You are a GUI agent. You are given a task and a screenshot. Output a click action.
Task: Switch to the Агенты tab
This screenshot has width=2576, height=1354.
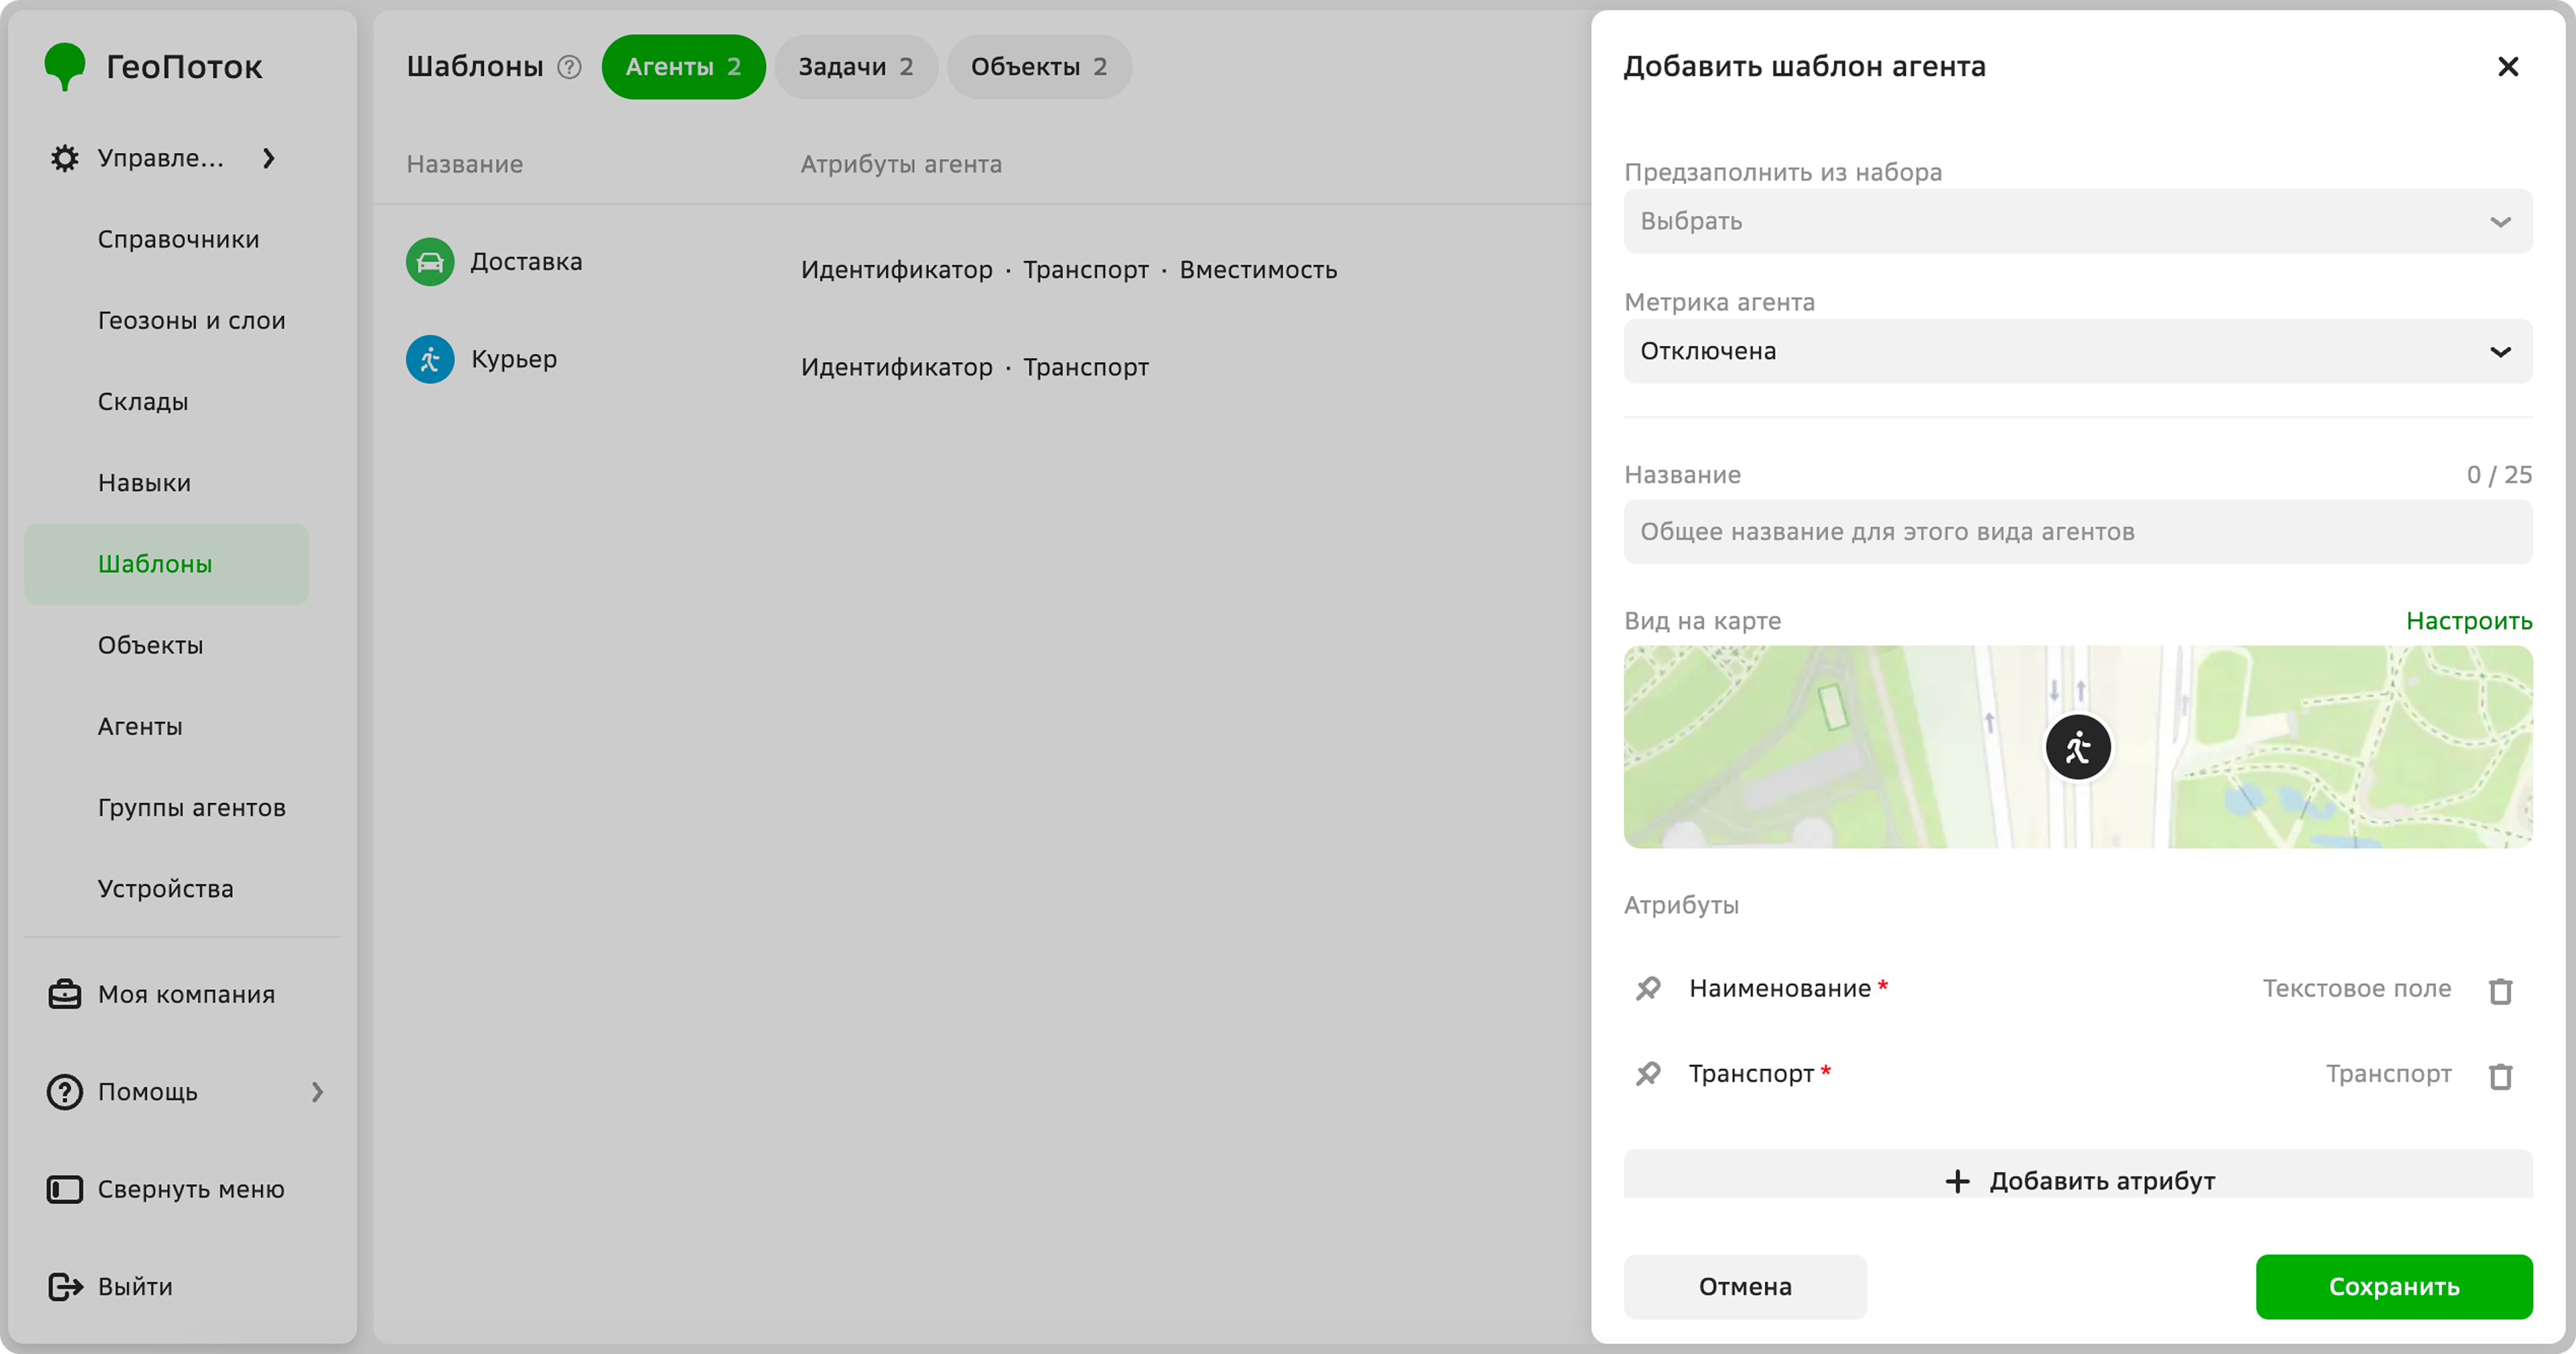tap(683, 67)
